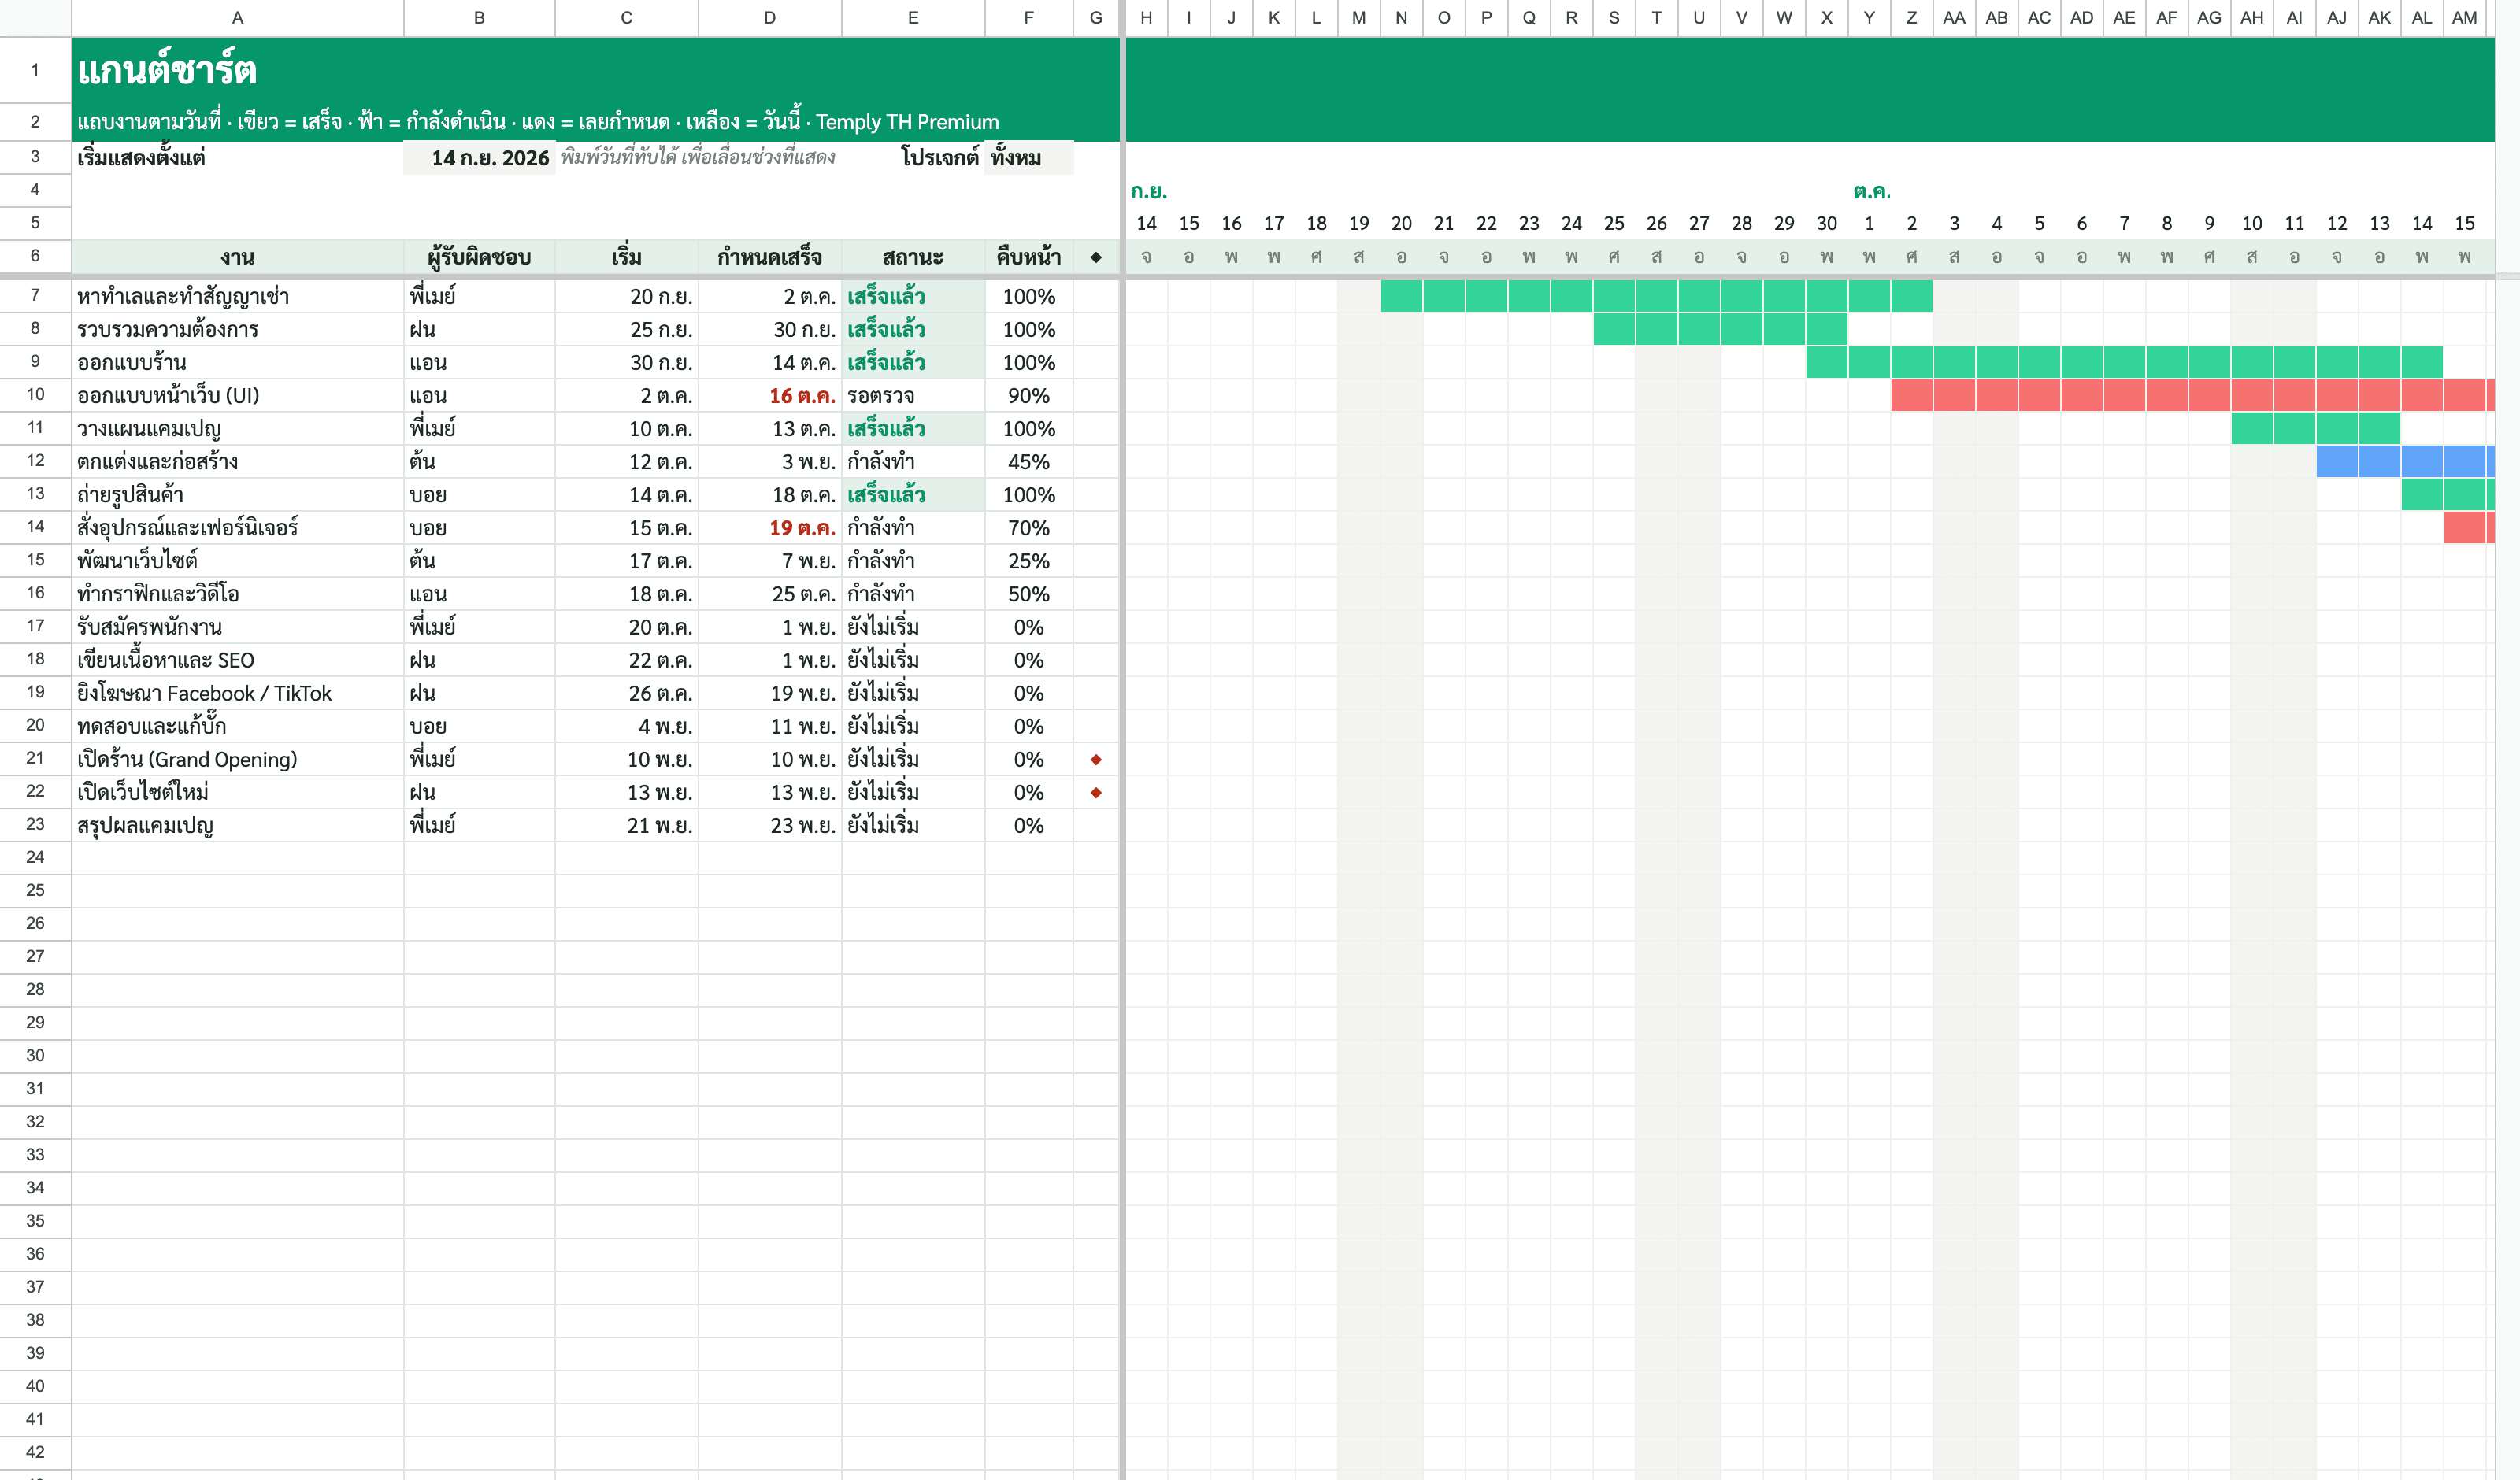Select column A header
The image size is (2520, 1480).
[x=237, y=18]
